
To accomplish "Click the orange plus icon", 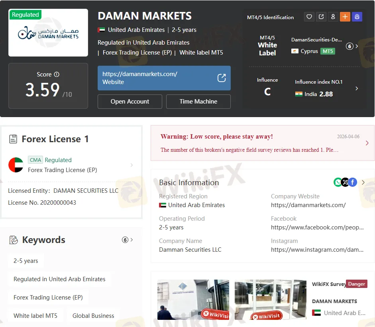I will 345,17.
